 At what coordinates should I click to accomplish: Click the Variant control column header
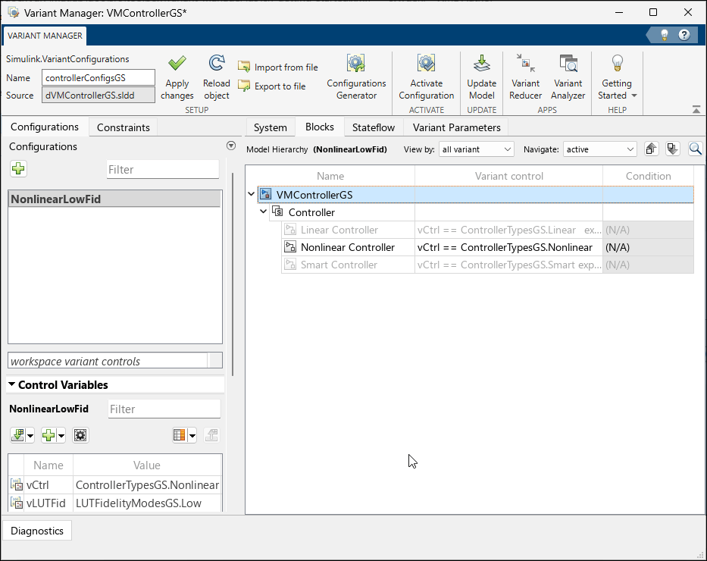[508, 176]
